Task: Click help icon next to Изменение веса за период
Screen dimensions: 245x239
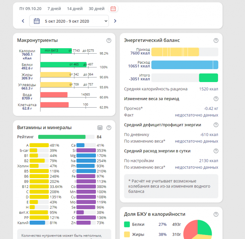Action: (x=216, y=99)
